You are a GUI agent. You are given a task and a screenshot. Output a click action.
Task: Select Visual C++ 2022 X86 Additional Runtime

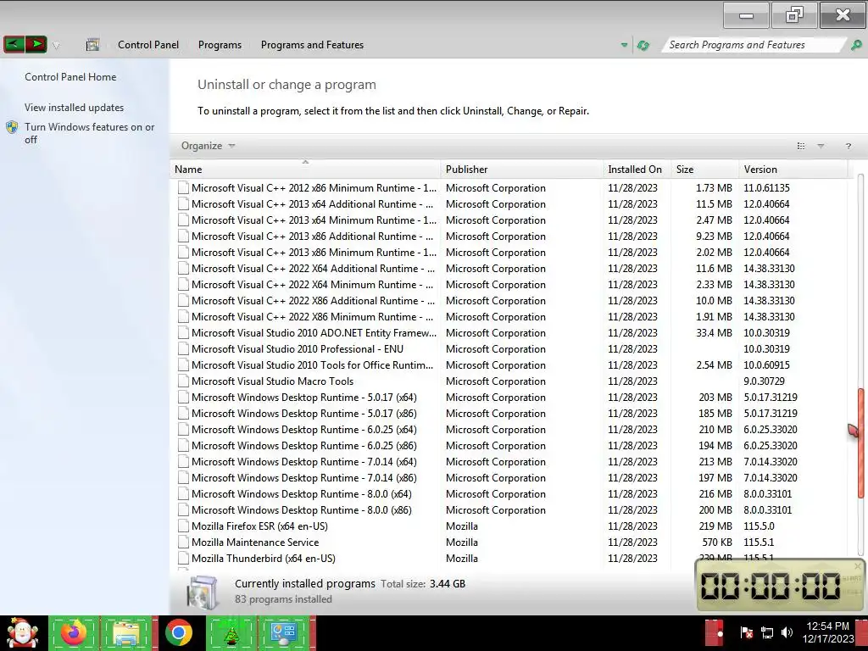point(512,301)
